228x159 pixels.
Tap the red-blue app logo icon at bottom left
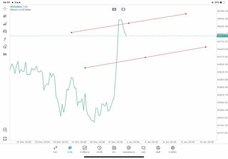pyautogui.click(x=5, y=138)
